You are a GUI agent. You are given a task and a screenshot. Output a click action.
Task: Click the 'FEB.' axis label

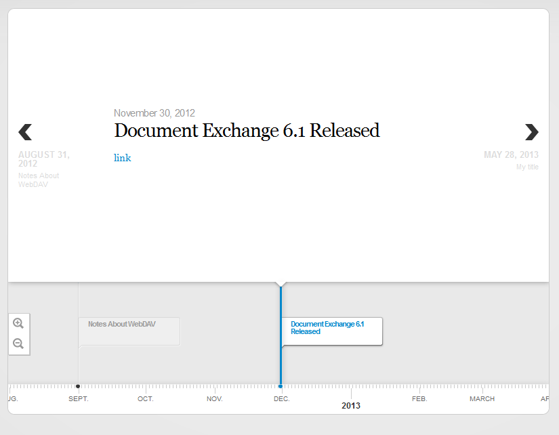(x=419, y=399)
